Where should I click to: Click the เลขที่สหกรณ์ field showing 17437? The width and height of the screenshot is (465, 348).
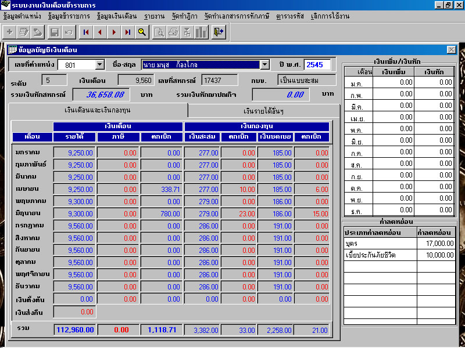point(220,80)
